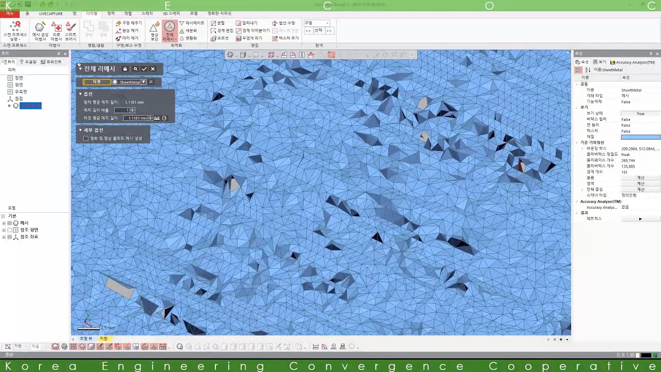This screenshot has height=372, width=661.
Task: Switch to the LIVECAPTURE ribbon tab
Action: tap(51, 13)
